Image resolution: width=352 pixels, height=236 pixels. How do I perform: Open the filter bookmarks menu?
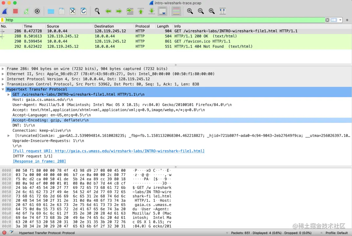pyautogui.click(x=3, y=20)
